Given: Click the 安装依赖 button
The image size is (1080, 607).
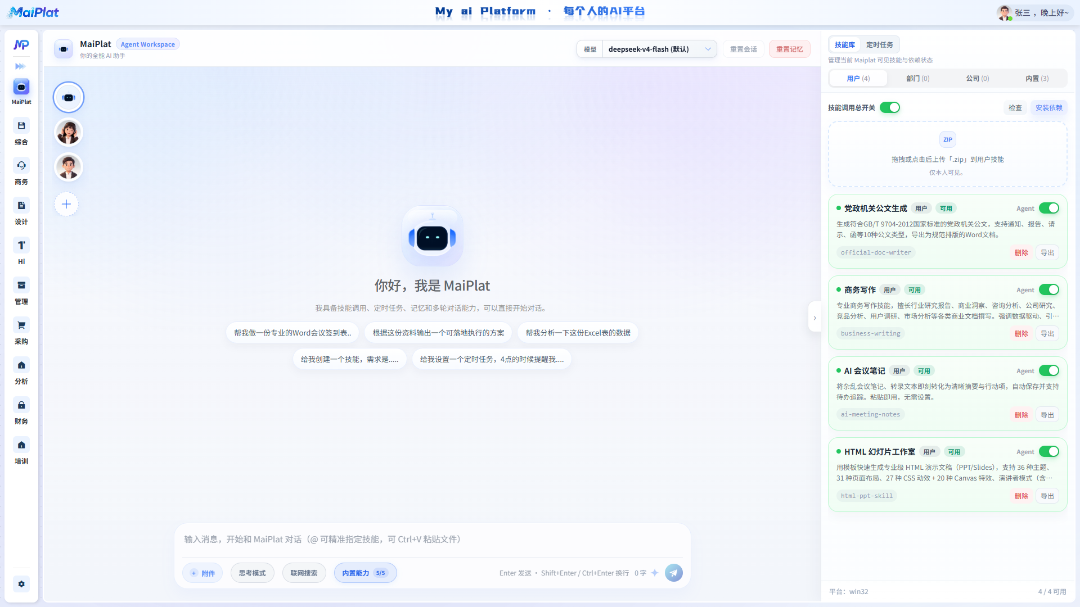Looking at the screenshot, I should [x=1048, y=107].
